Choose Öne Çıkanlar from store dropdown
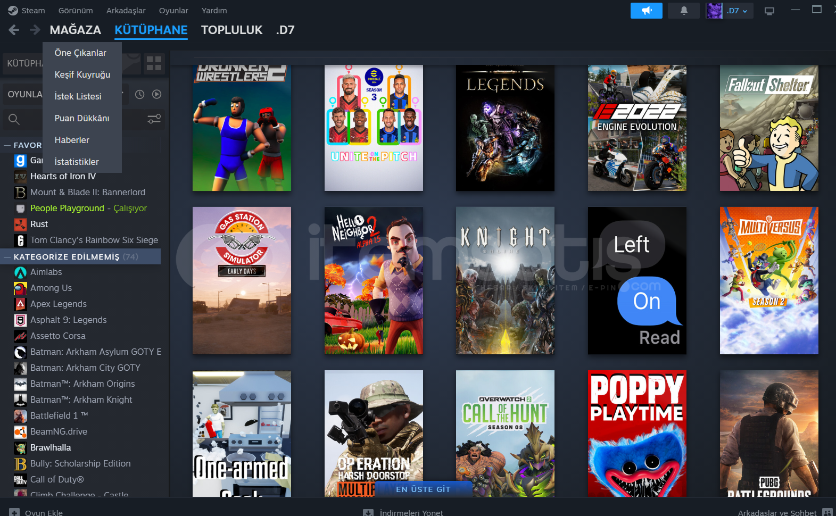The width and height of the screenshot is (836, 516). (80, 53)
